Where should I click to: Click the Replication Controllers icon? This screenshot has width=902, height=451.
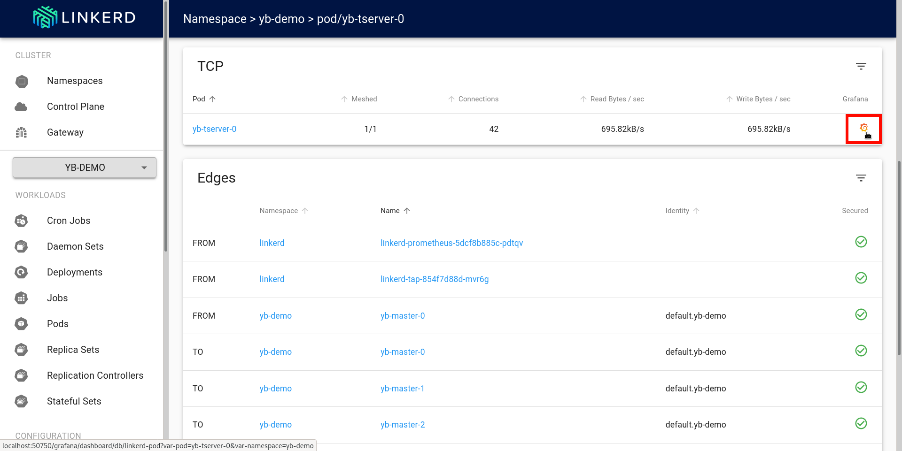tap(21, 375)
